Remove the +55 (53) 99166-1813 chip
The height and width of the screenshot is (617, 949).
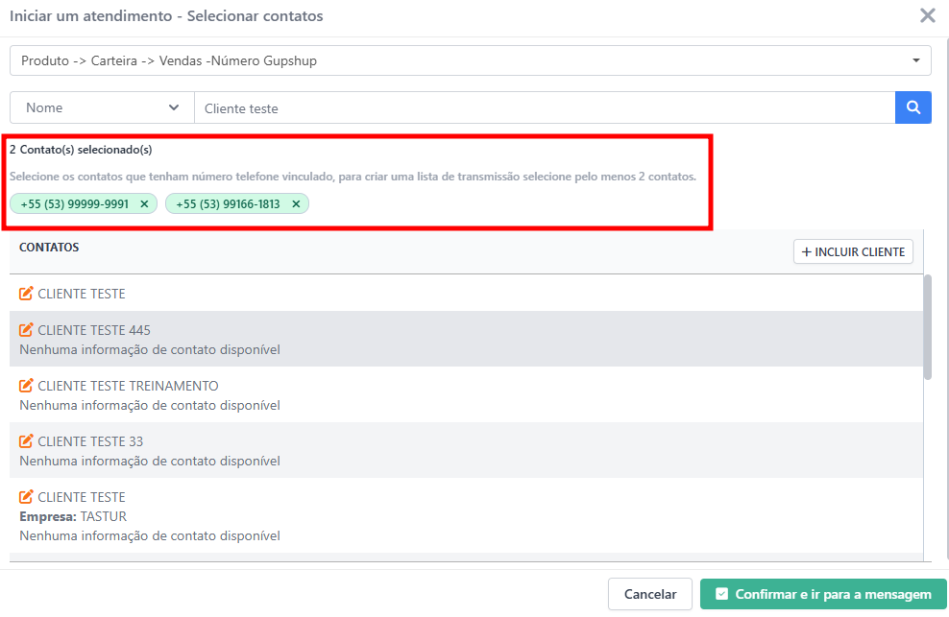pos(296,204)
